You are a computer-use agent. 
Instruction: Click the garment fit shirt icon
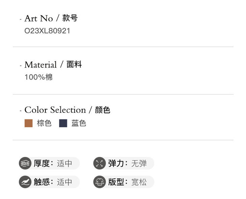(99, 182)
